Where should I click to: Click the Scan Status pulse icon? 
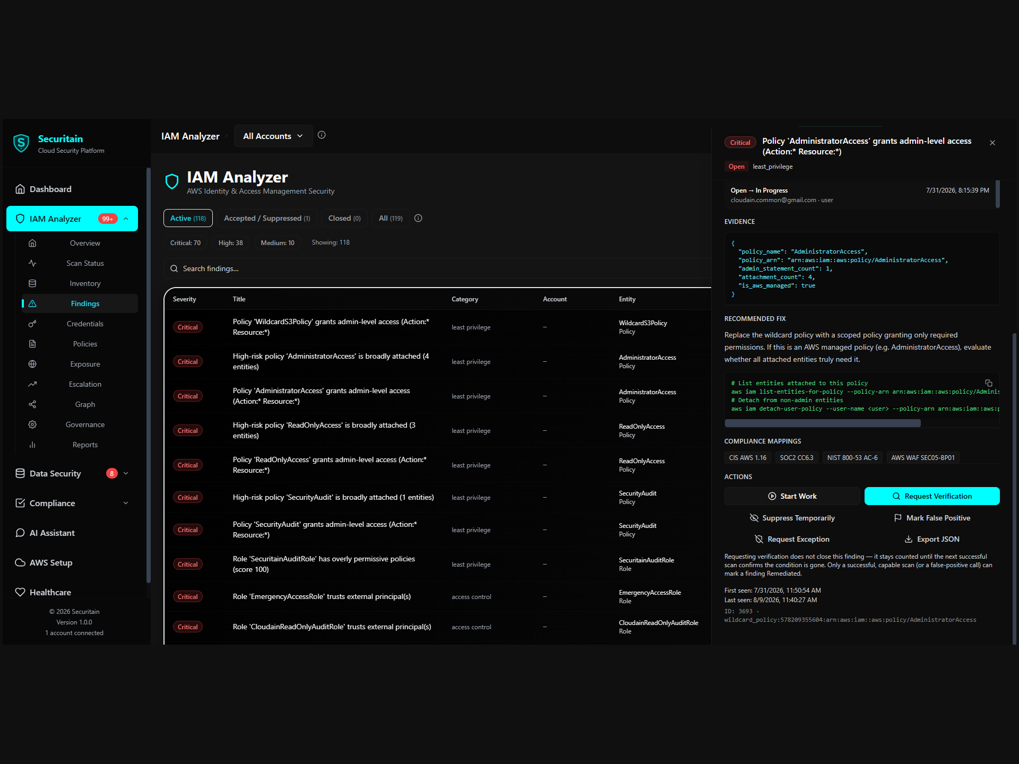[x=32, y=264]
